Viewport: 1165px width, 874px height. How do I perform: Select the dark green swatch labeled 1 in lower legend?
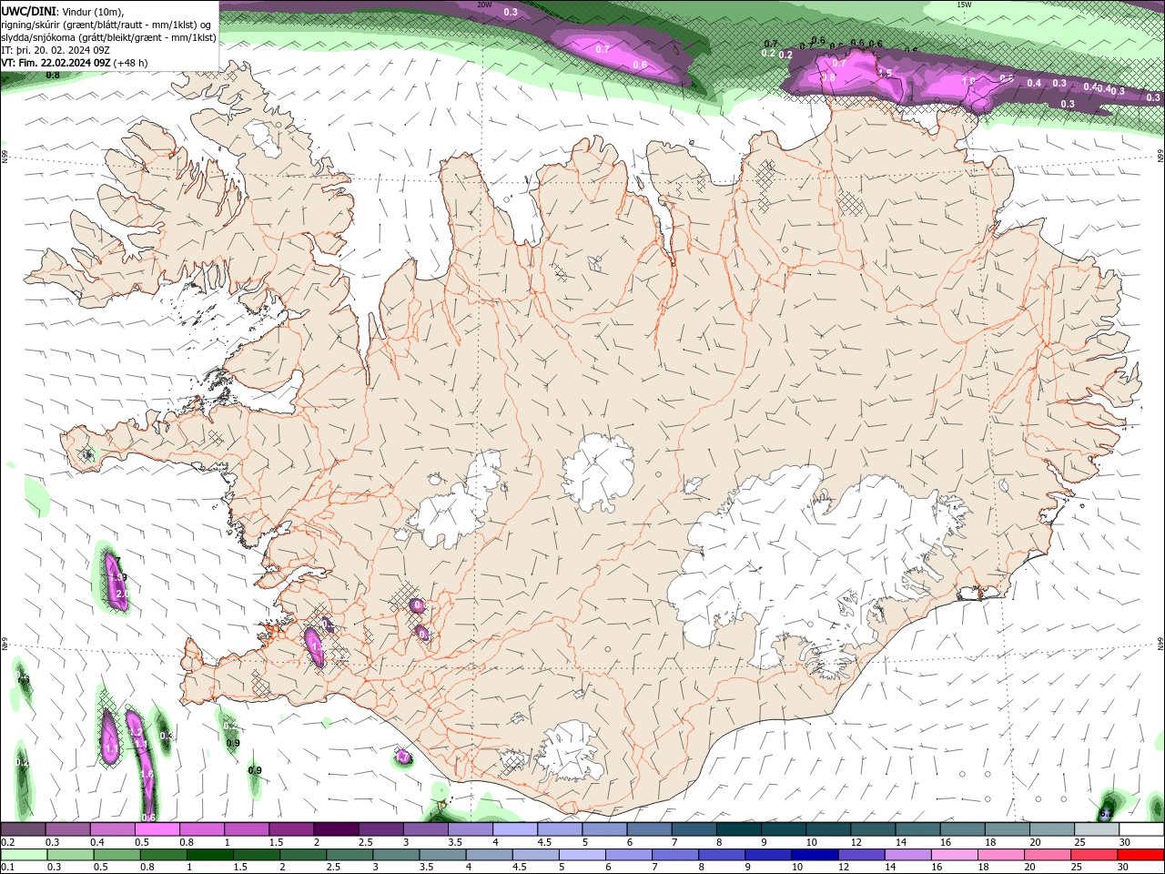coord(209,855)
